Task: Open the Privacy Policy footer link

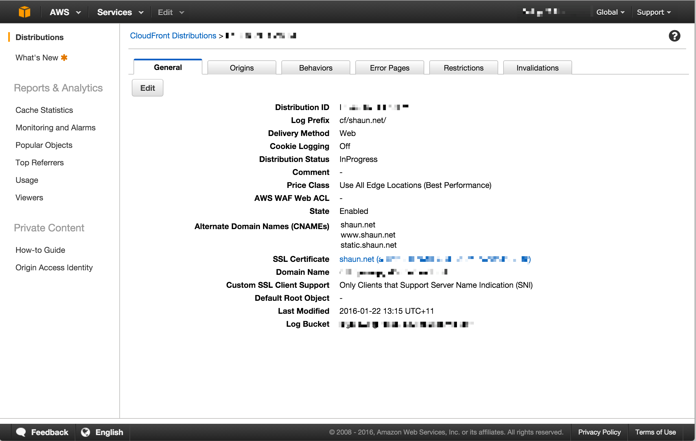Action: 599,432
